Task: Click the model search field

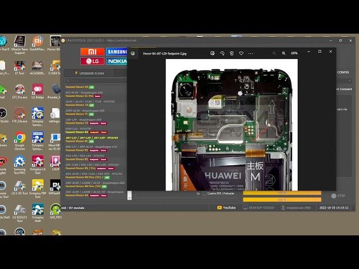Action: pos(96,81)
